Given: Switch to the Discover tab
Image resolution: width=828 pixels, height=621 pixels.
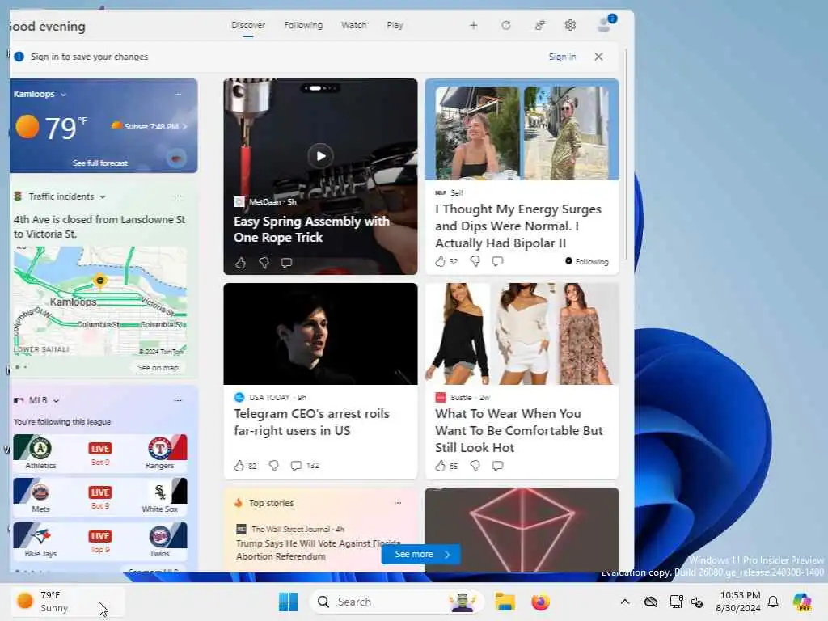Looking at the screenshot, I should [248, 25].
